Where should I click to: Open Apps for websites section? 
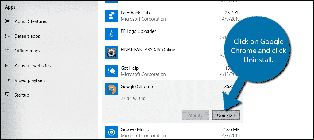point(33,66)
